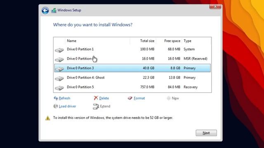Click drive icon for Partition 4: Ghost
The image size is (264, 148).
click(59, 79)
